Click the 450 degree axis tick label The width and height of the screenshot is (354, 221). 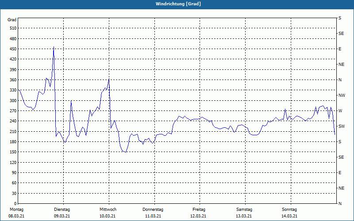tap(13, 49)
